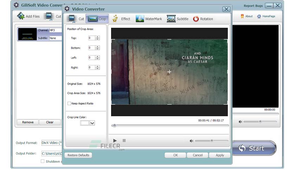Open HomePage link in main window
This screenshot has height=170, width=294.
click(266, 16)
